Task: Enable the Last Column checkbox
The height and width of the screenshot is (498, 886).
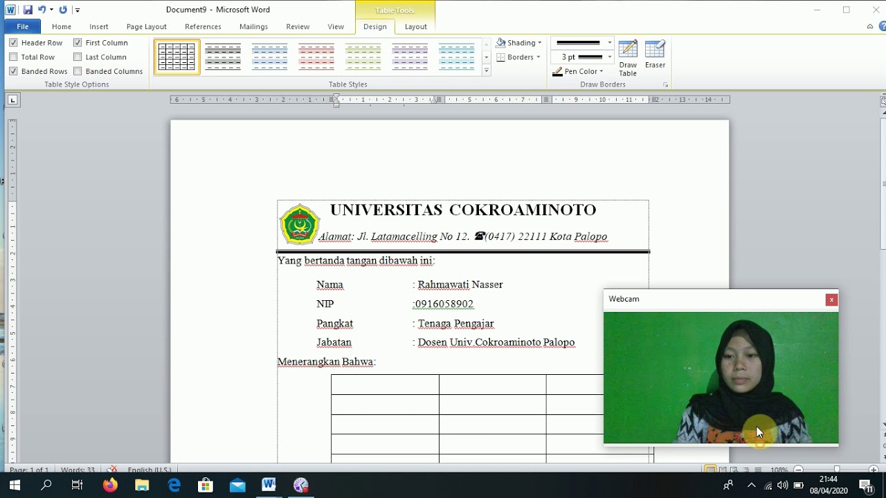Action: 78,57
